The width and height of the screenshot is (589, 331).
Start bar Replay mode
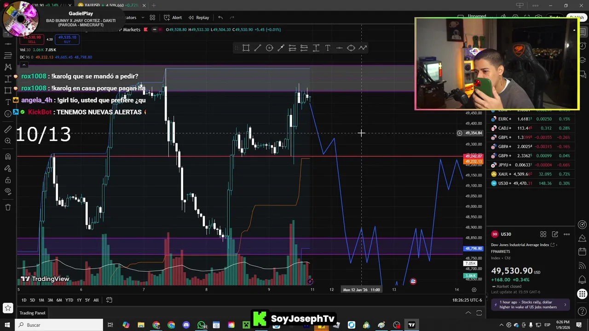(199, 17)
